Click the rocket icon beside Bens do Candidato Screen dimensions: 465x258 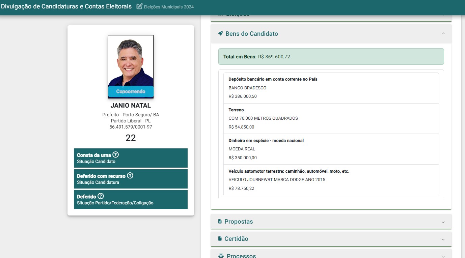coord(220,34)
